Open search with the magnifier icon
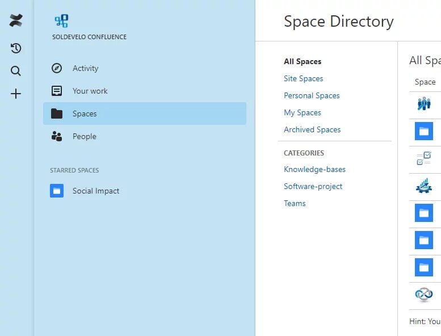Screen dimensions: 441x336 (16, 71)
